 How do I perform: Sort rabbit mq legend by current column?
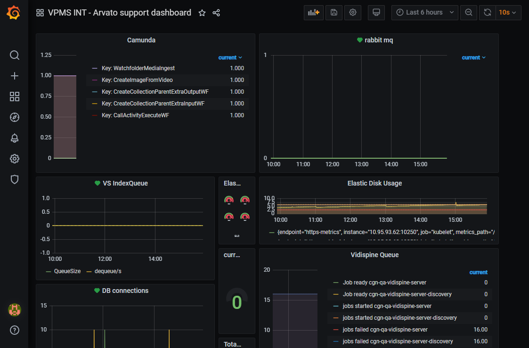pos(474,57)
